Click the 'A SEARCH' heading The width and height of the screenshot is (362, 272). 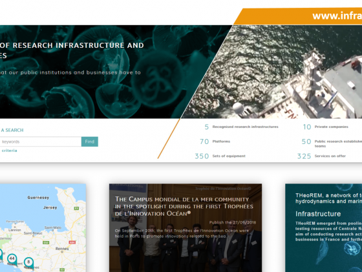(x=12, y=130)
